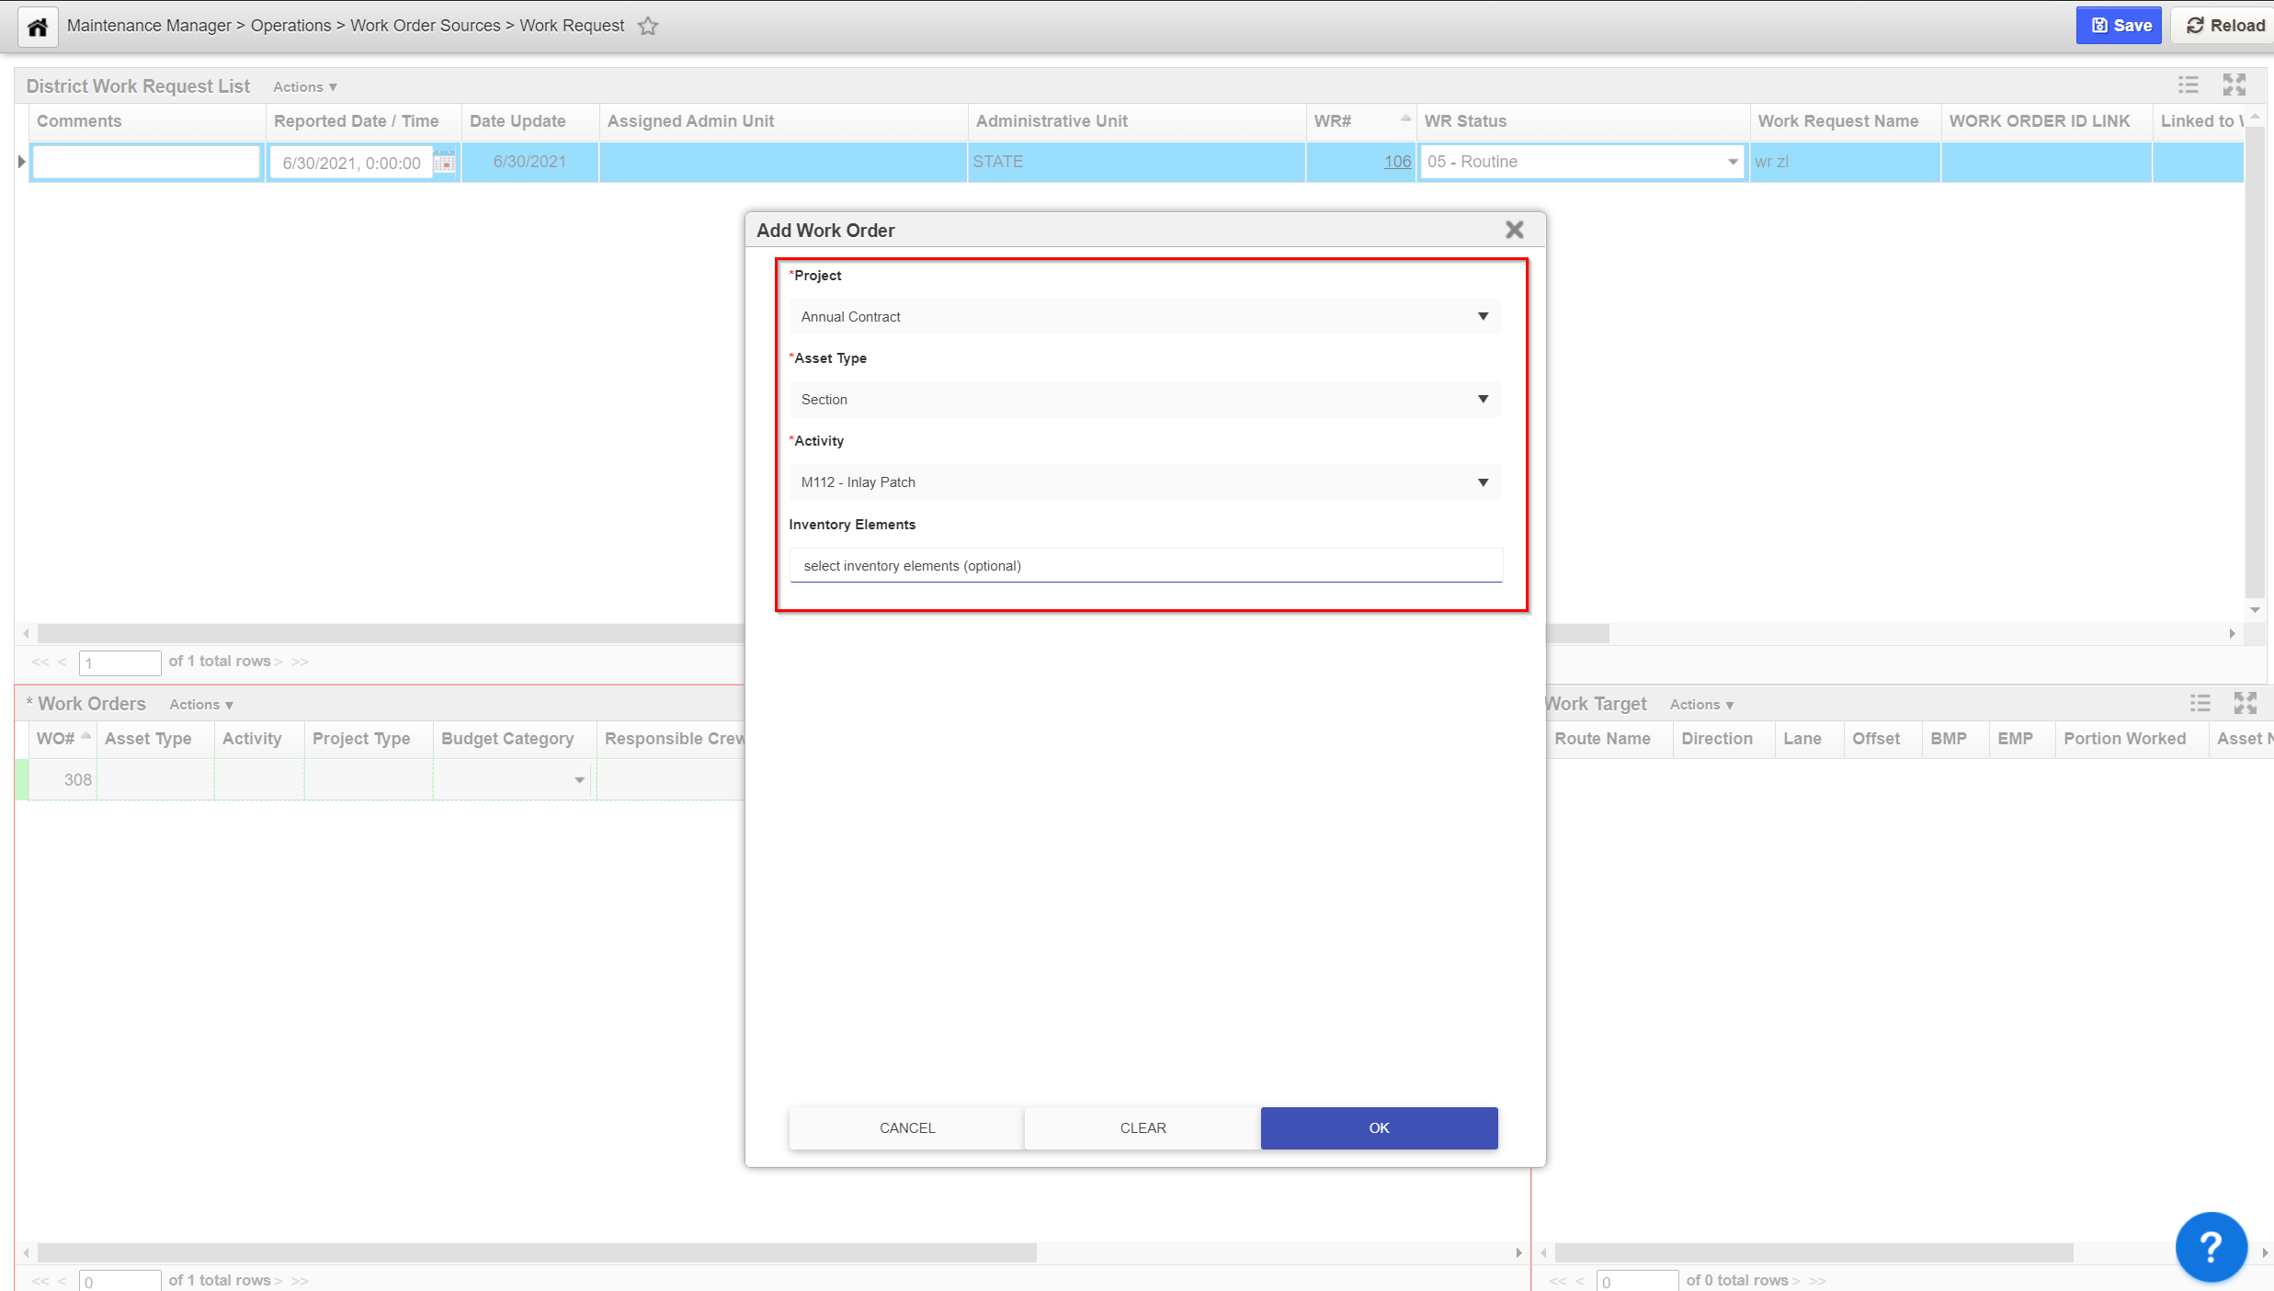The image size is (2274, 1291).
Task: Click the CLEAR button in the dialog
Action: pyautogui.click(x=1143, y=1127)
